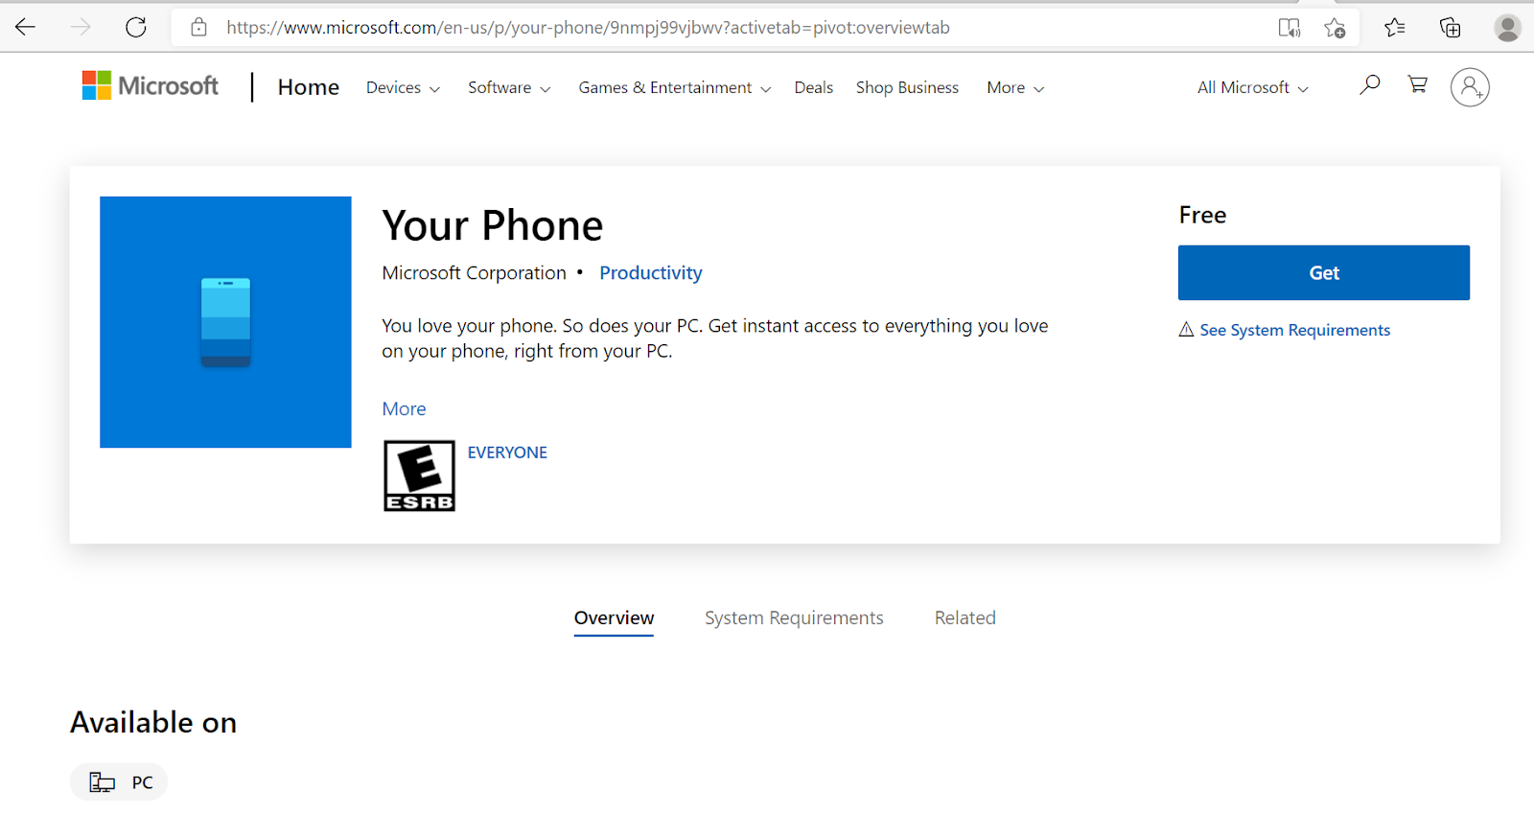Reload the page with refresh icon
Image resolution: width=1534 pixels, height=814 pixels.
(136, 27)
